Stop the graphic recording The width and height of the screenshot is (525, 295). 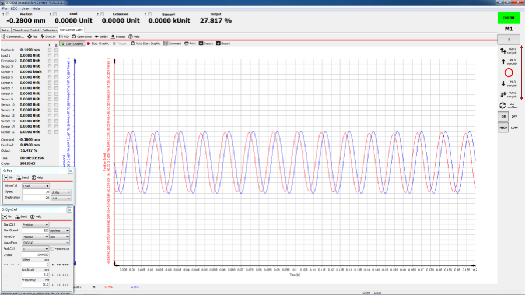point(98,44)
